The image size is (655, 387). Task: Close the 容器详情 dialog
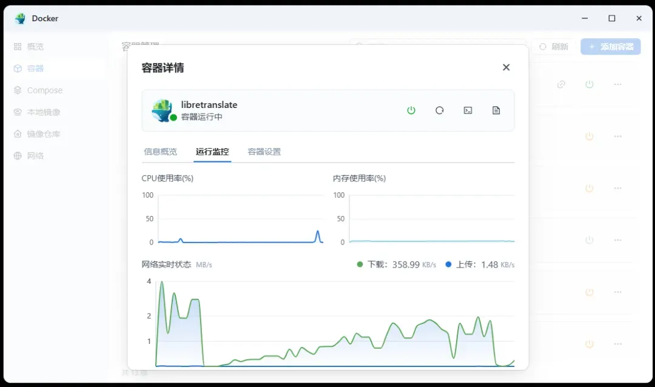tap(506, 67)
